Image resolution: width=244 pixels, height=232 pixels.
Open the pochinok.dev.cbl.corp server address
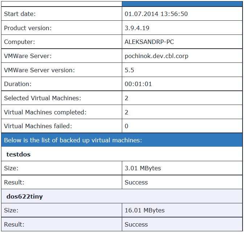coord(156,56)
